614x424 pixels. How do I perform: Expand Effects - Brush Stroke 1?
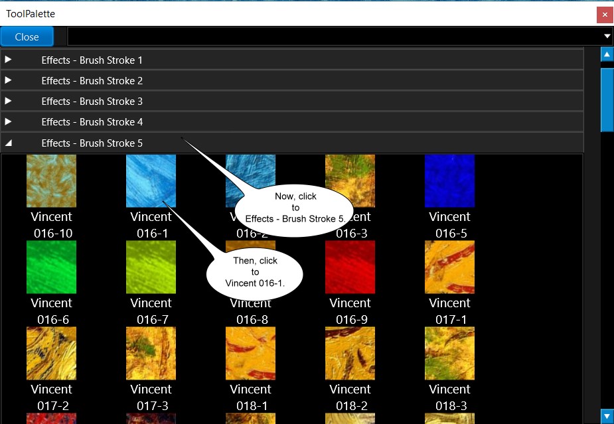[8, 60]
